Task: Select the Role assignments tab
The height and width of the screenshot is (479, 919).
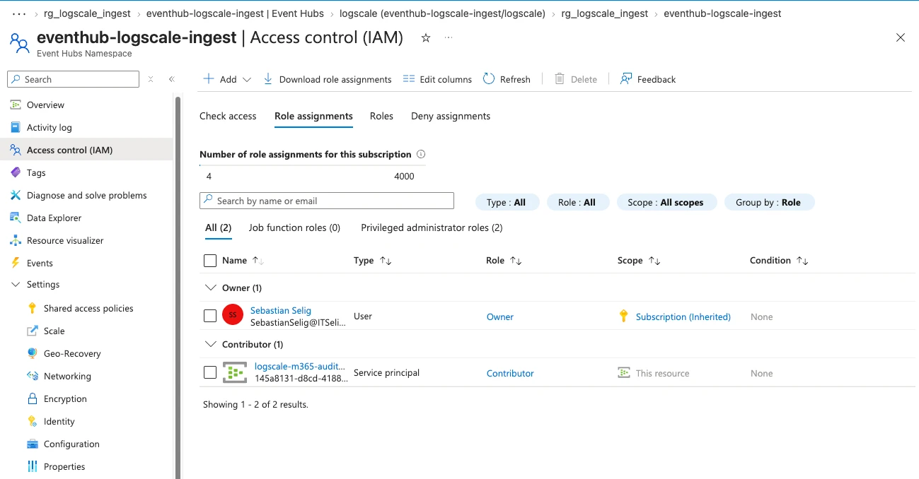Action: (x=313, y=116)
